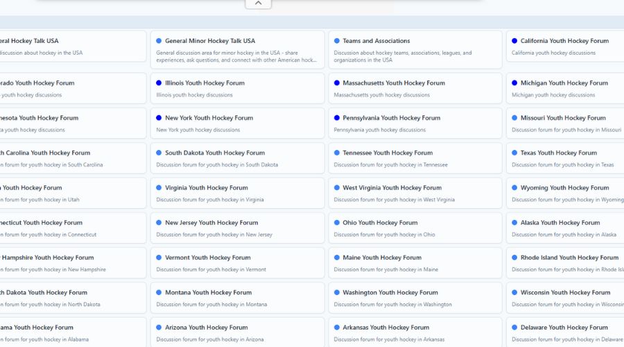Viewport: 624px width, 347px height.
Task: Click status dot beside Arkansas Youth Hockey Forum
Action: pyautogui.click(x=337, y=328)
